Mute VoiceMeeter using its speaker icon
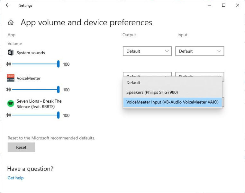 tap(8, 89)
